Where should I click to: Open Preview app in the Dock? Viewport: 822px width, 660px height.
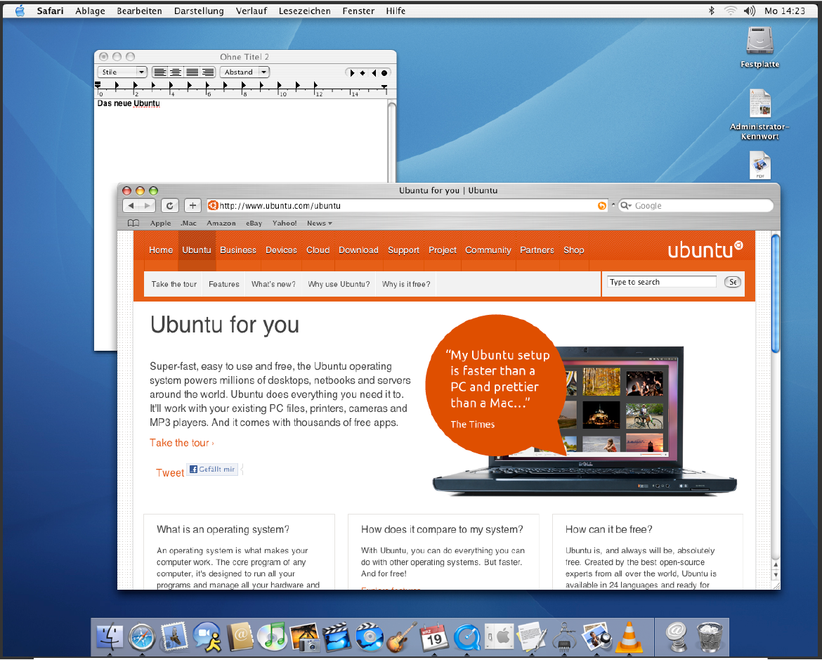pyautogui.click(x=596, y=637)
